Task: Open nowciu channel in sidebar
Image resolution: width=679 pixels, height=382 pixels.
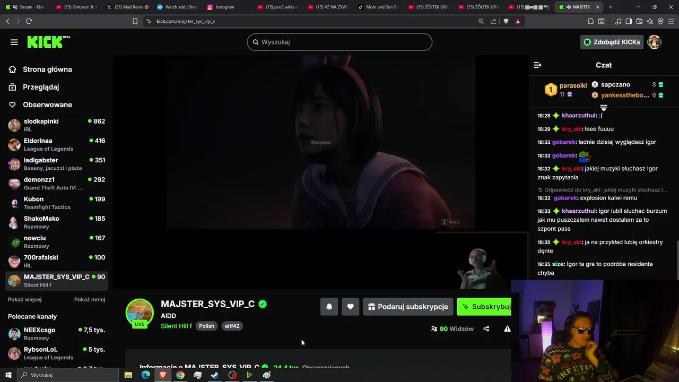Action: (x=56, y=242)
